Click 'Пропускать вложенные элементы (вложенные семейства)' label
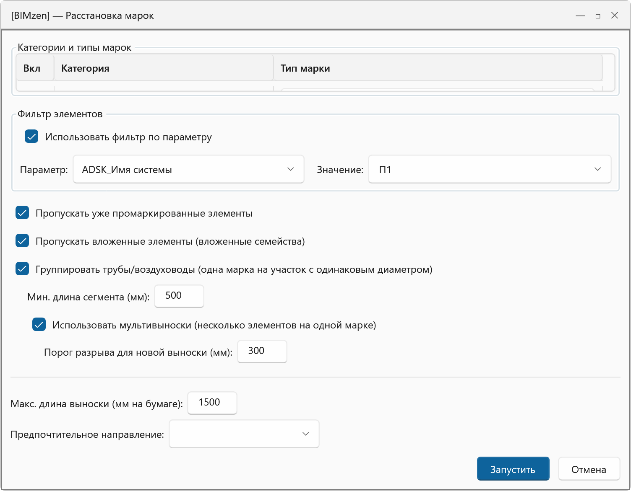Image resolution: width=631 pixels, height=491 pixels. pyautogui.click(x=170, y=242)
